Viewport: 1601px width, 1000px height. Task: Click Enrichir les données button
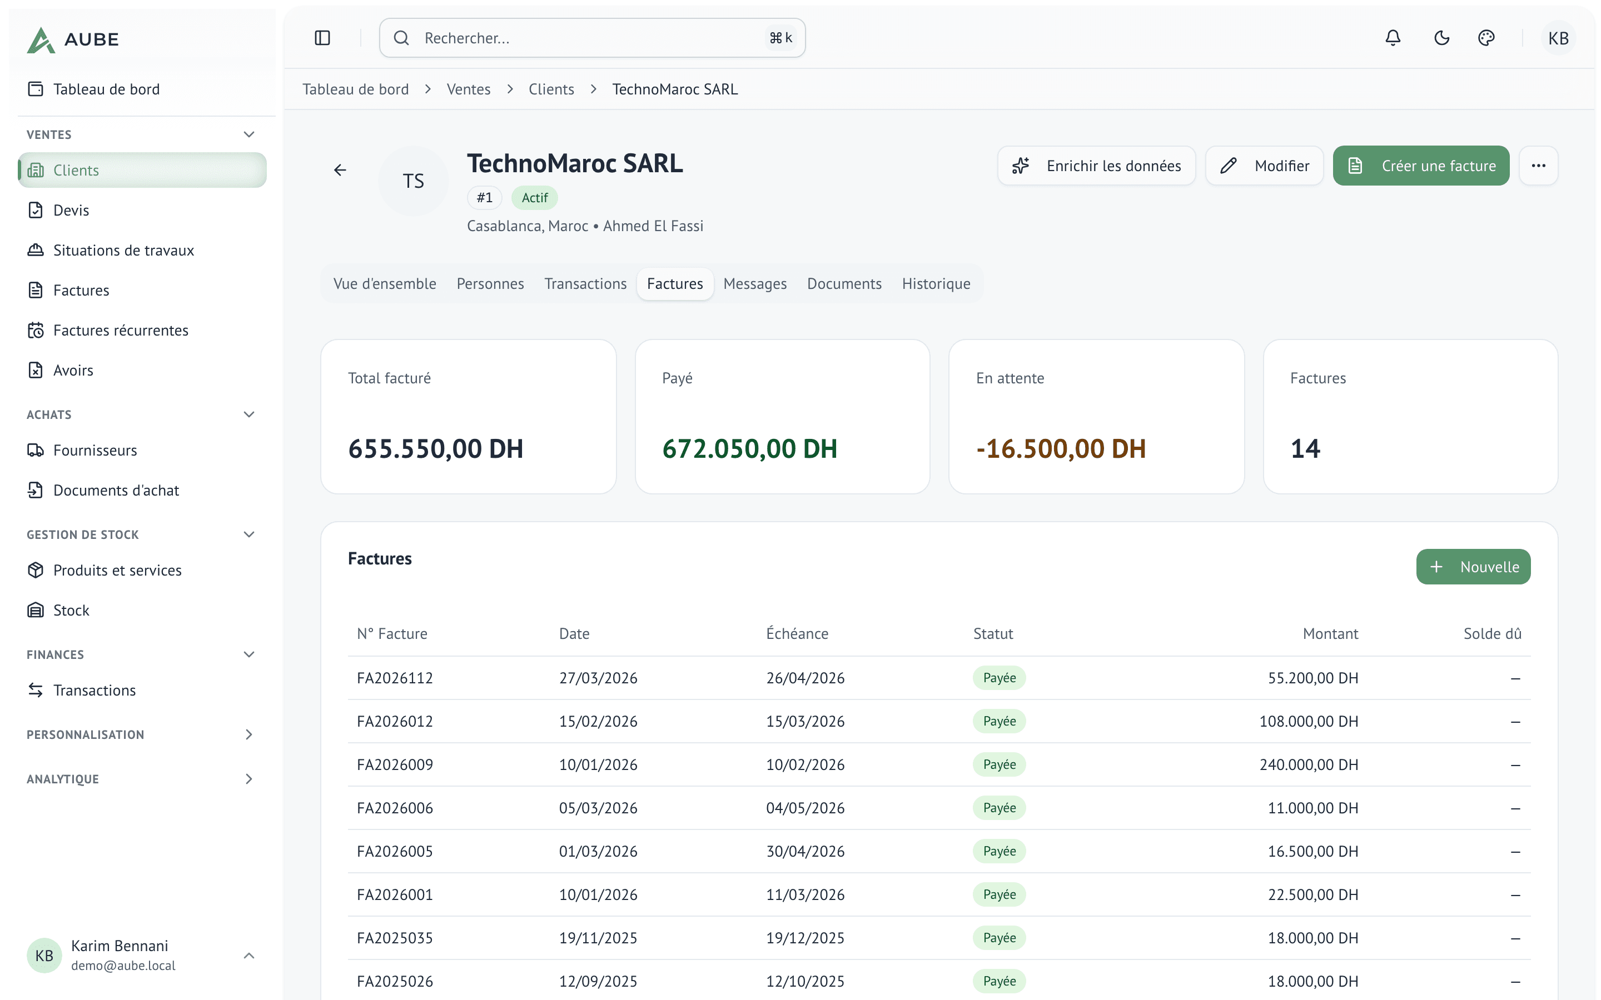1096,166
